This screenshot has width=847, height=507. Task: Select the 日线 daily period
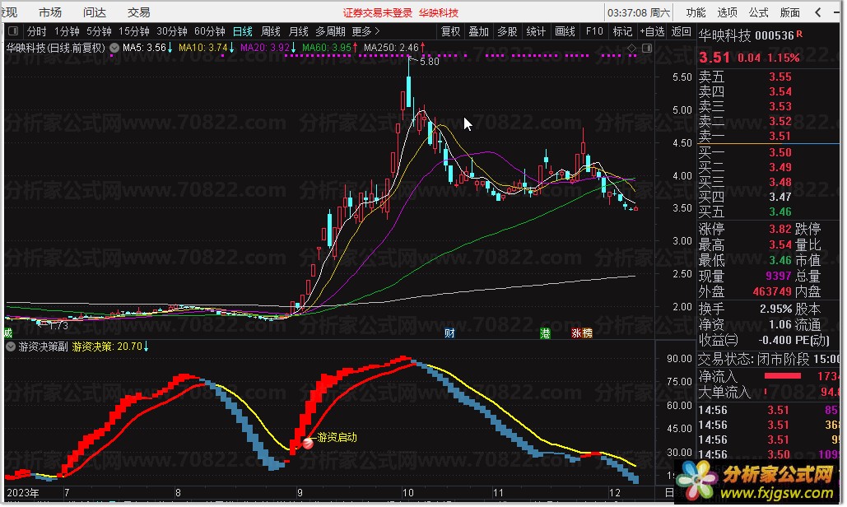click(243, 31)
